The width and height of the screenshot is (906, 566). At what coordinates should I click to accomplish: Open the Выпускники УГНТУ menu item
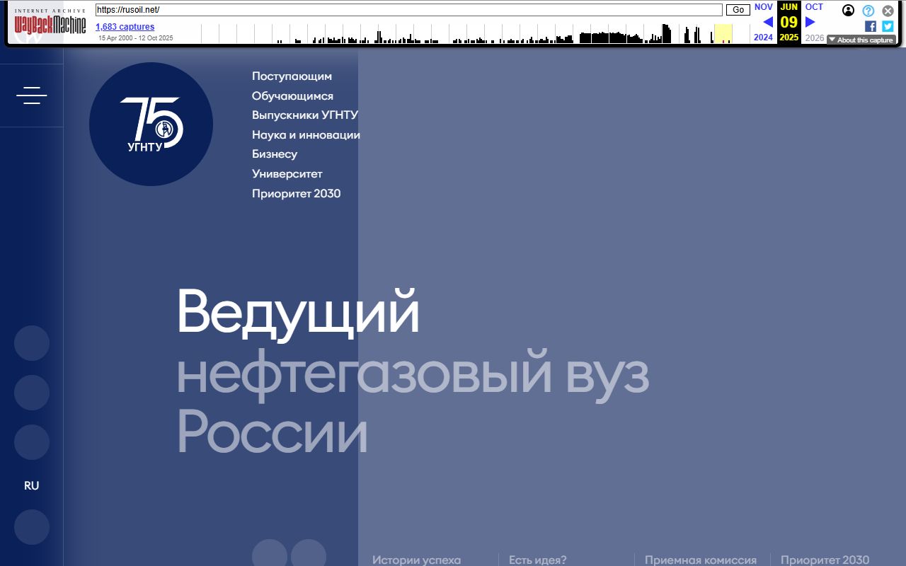[305, 115]
